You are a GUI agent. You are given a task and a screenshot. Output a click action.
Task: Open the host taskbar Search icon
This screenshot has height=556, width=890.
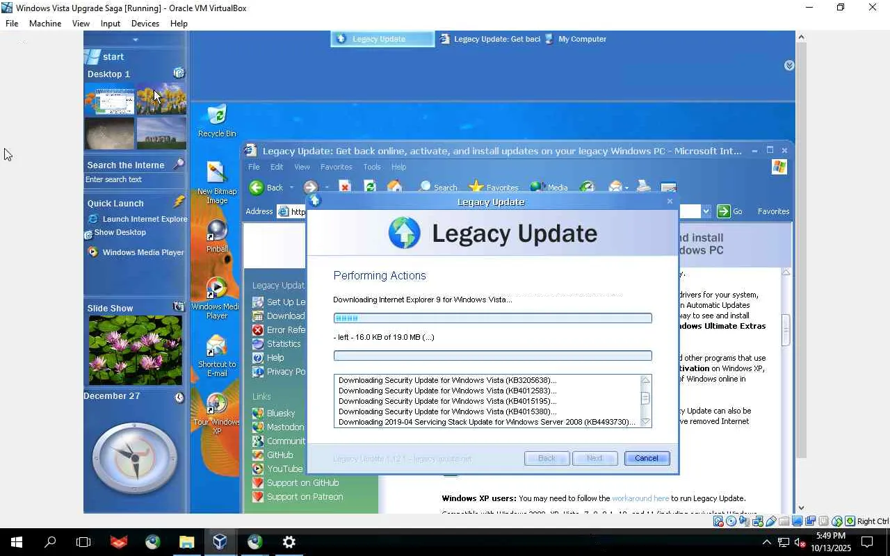50,542
